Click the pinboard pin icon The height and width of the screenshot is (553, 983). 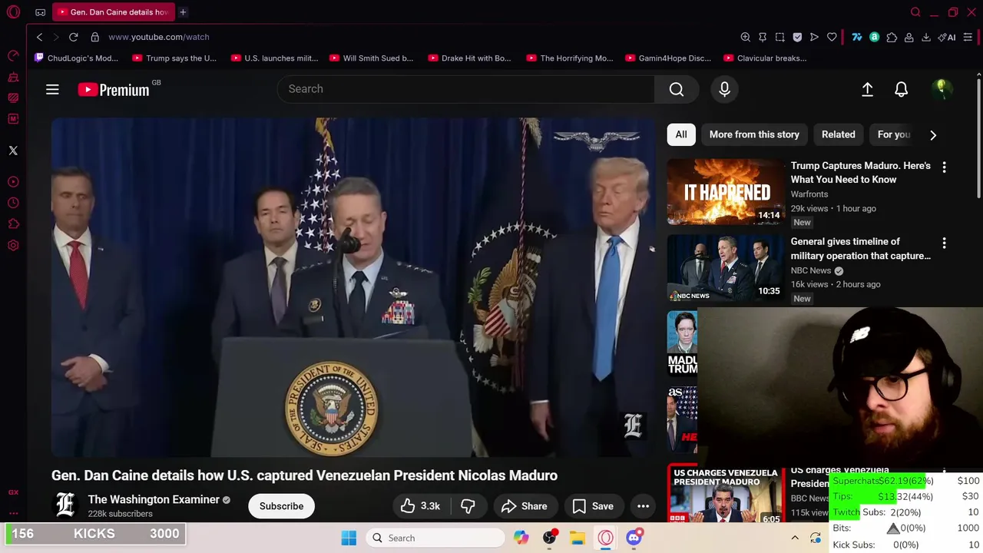[x=763, y=37]
